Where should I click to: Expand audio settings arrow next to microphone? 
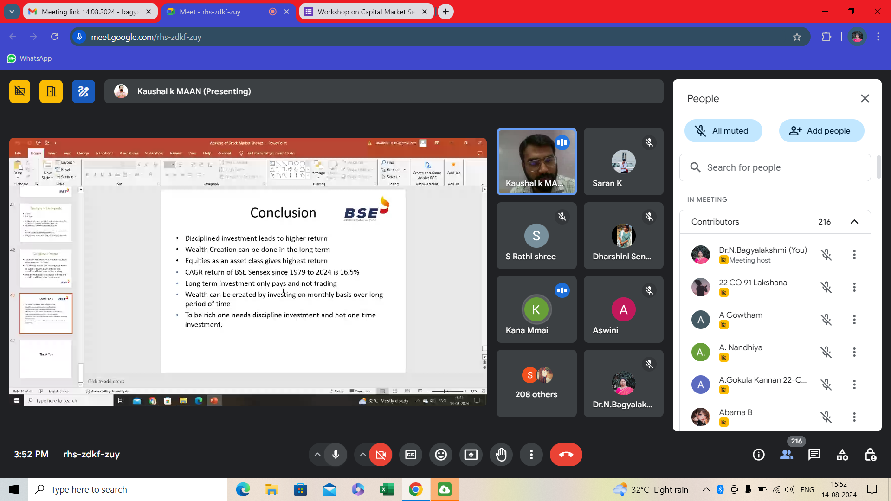pos(317,455)
